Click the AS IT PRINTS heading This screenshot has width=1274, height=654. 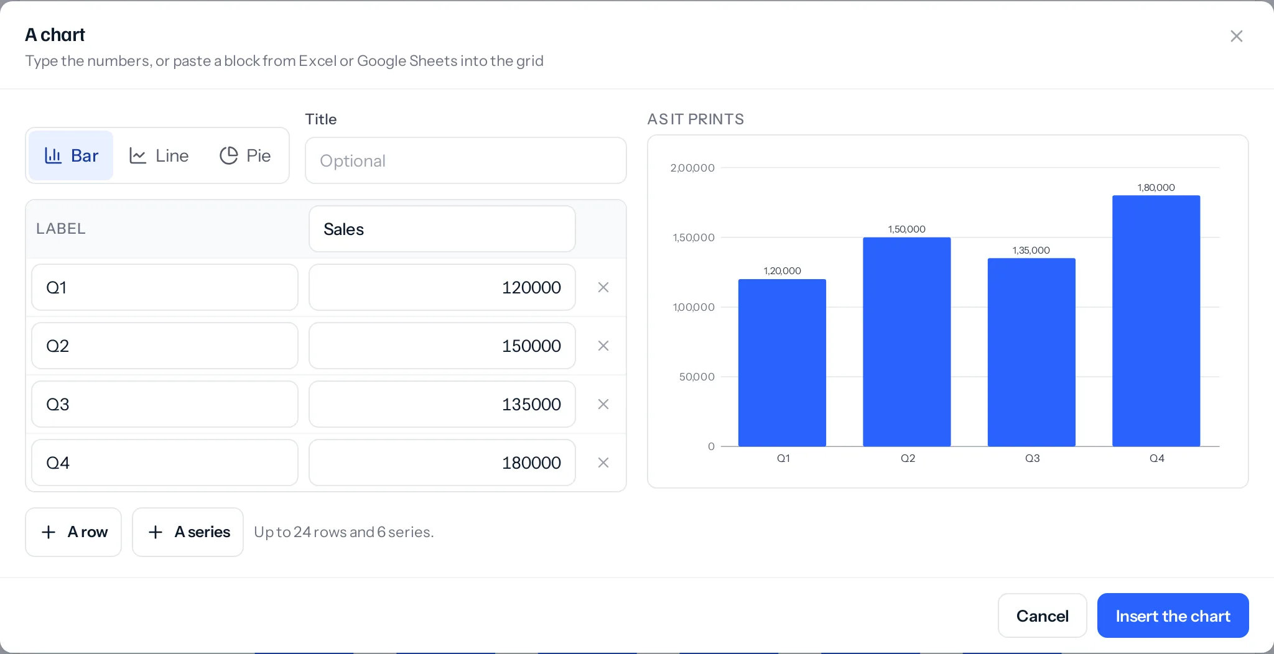point(695,119)
